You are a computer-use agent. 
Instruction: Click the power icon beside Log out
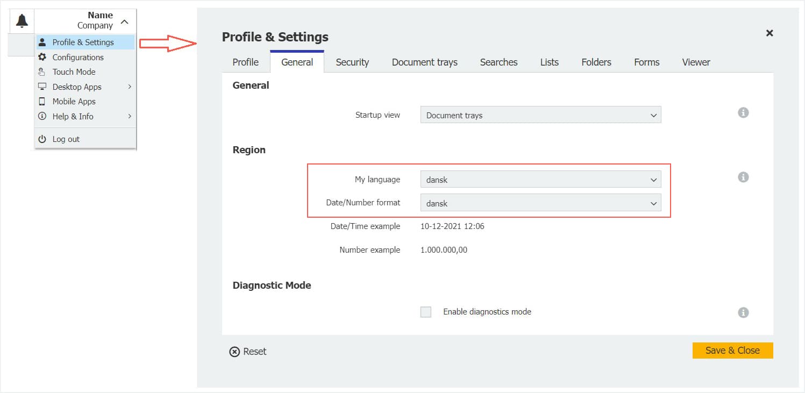(x=42, y=139)
